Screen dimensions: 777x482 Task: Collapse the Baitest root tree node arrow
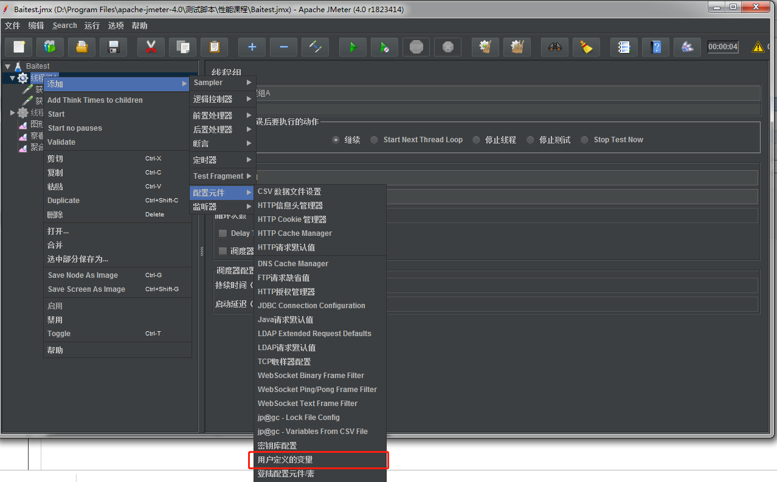point(8,66)
